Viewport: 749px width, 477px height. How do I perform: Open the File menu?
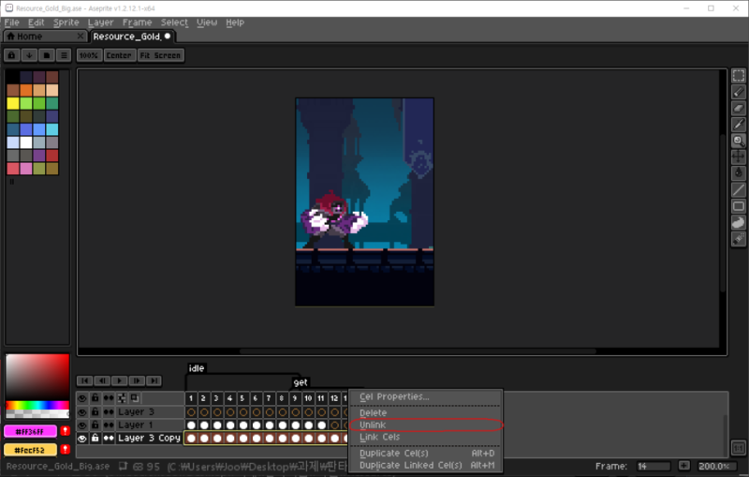[11, 22]
